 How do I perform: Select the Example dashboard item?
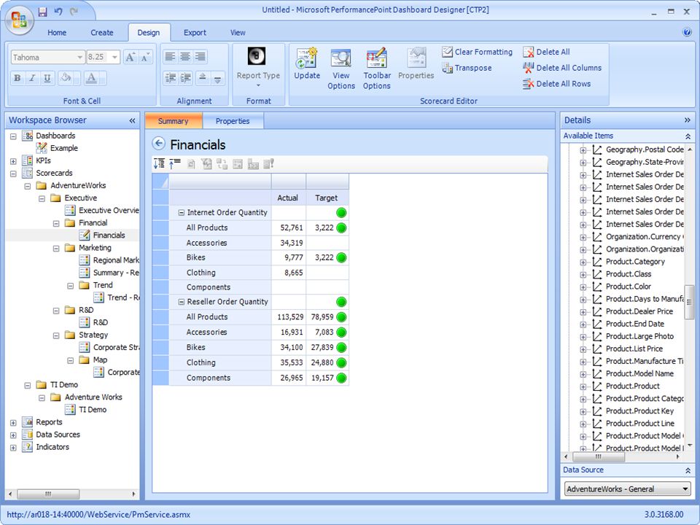click(64, 148)
